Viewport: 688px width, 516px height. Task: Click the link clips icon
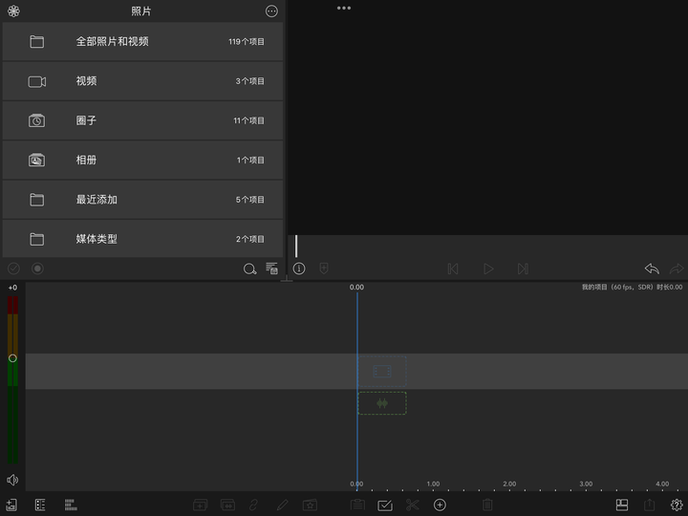254,505
